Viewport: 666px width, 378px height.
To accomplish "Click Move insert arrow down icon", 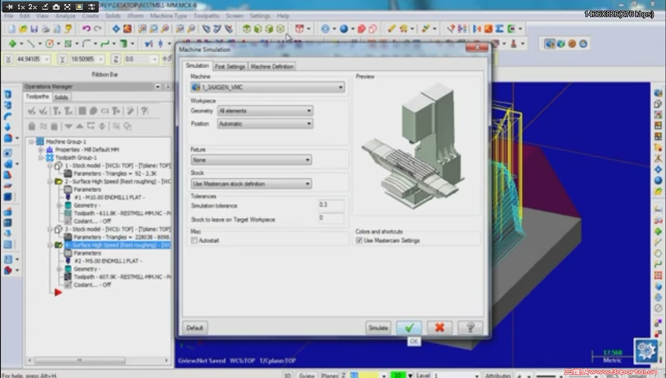I will coord(68,126).
